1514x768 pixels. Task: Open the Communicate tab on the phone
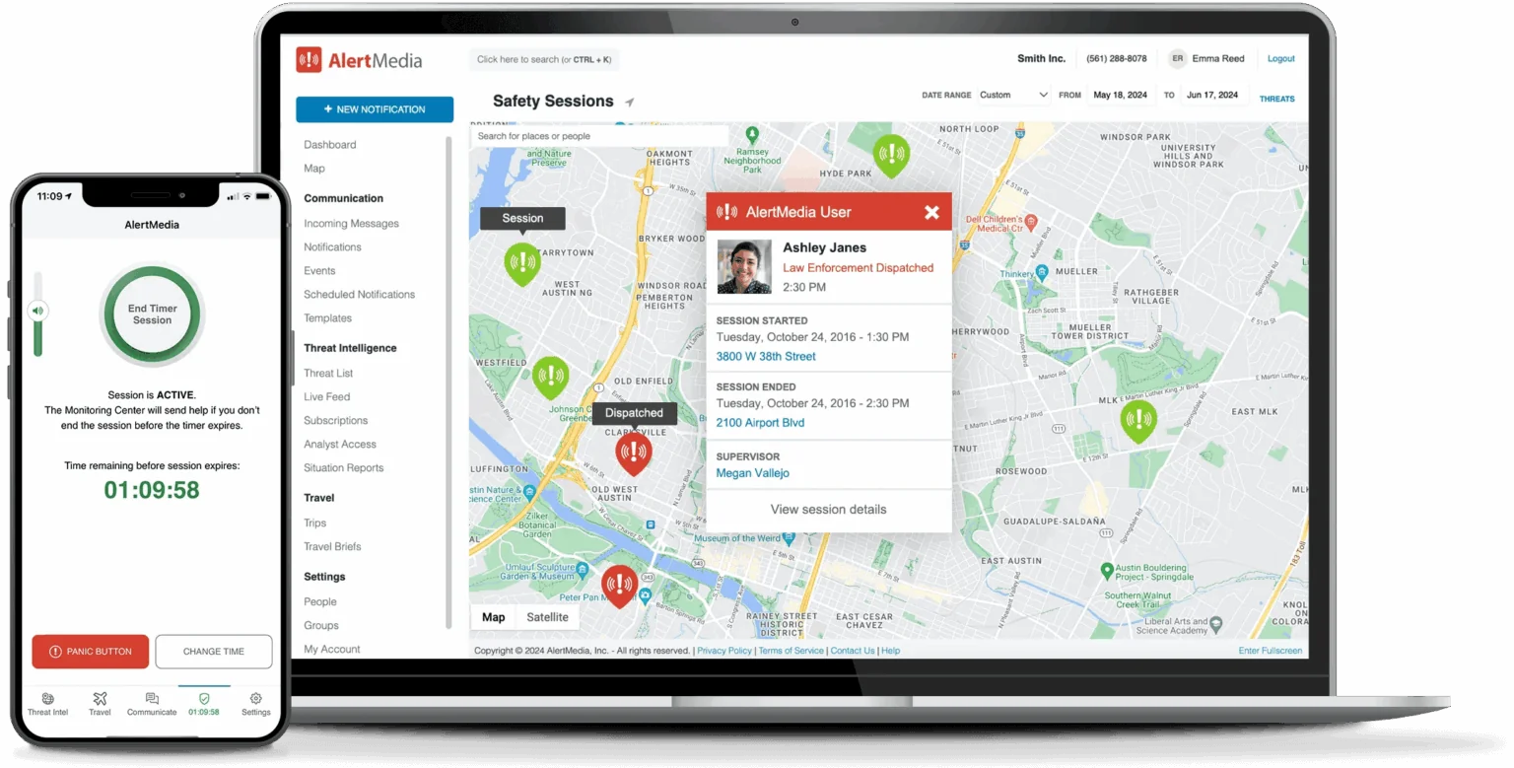point(152,704)
